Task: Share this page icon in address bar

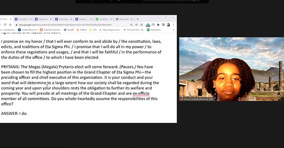Action: click(137, 25)
